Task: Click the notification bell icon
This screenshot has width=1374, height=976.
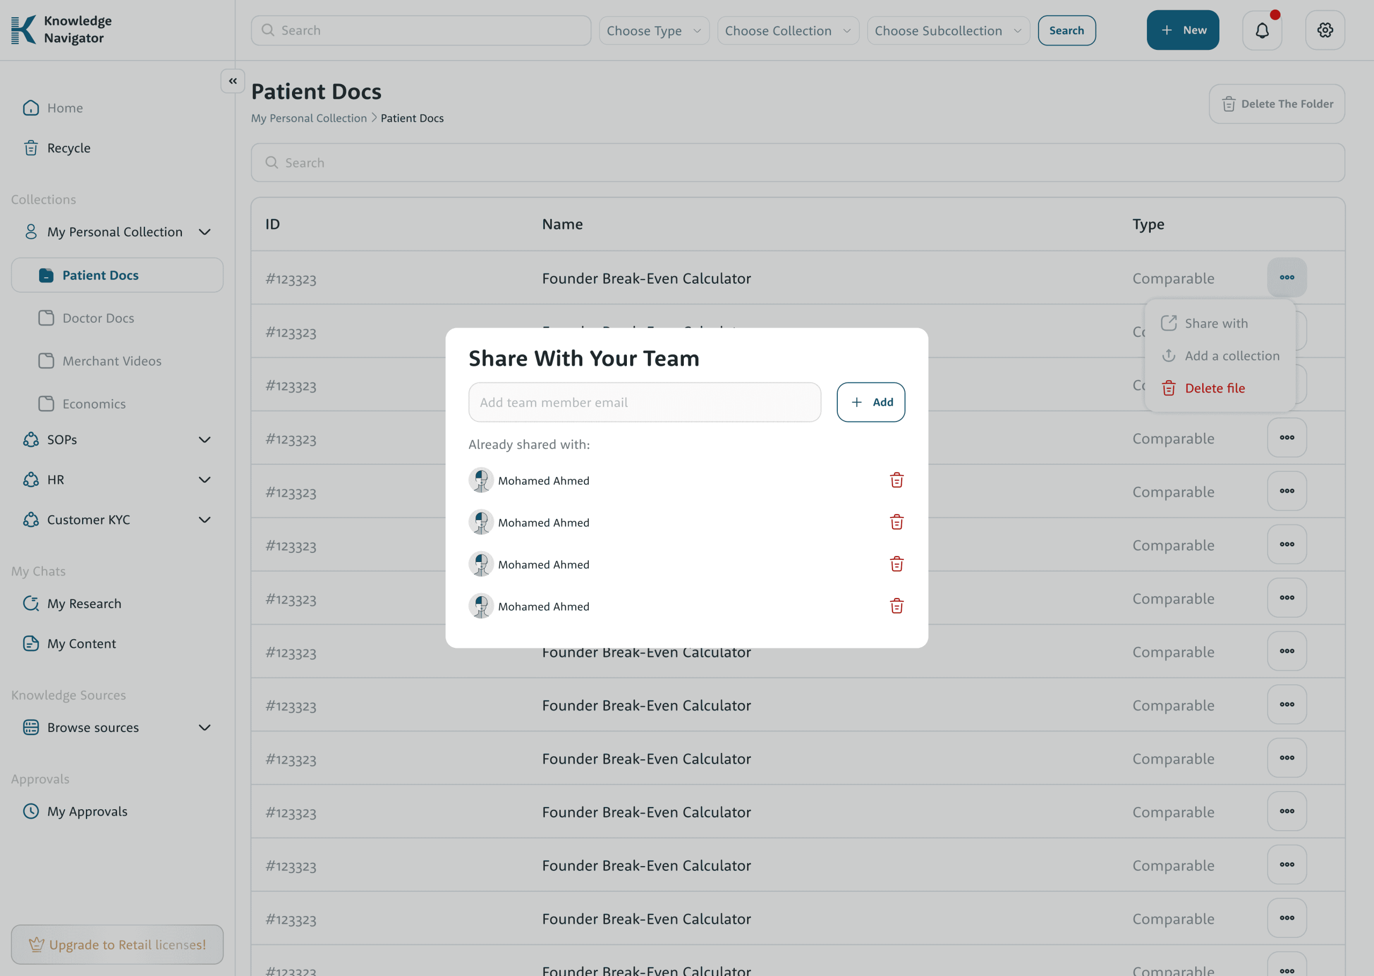Action: click(1261, 30)
